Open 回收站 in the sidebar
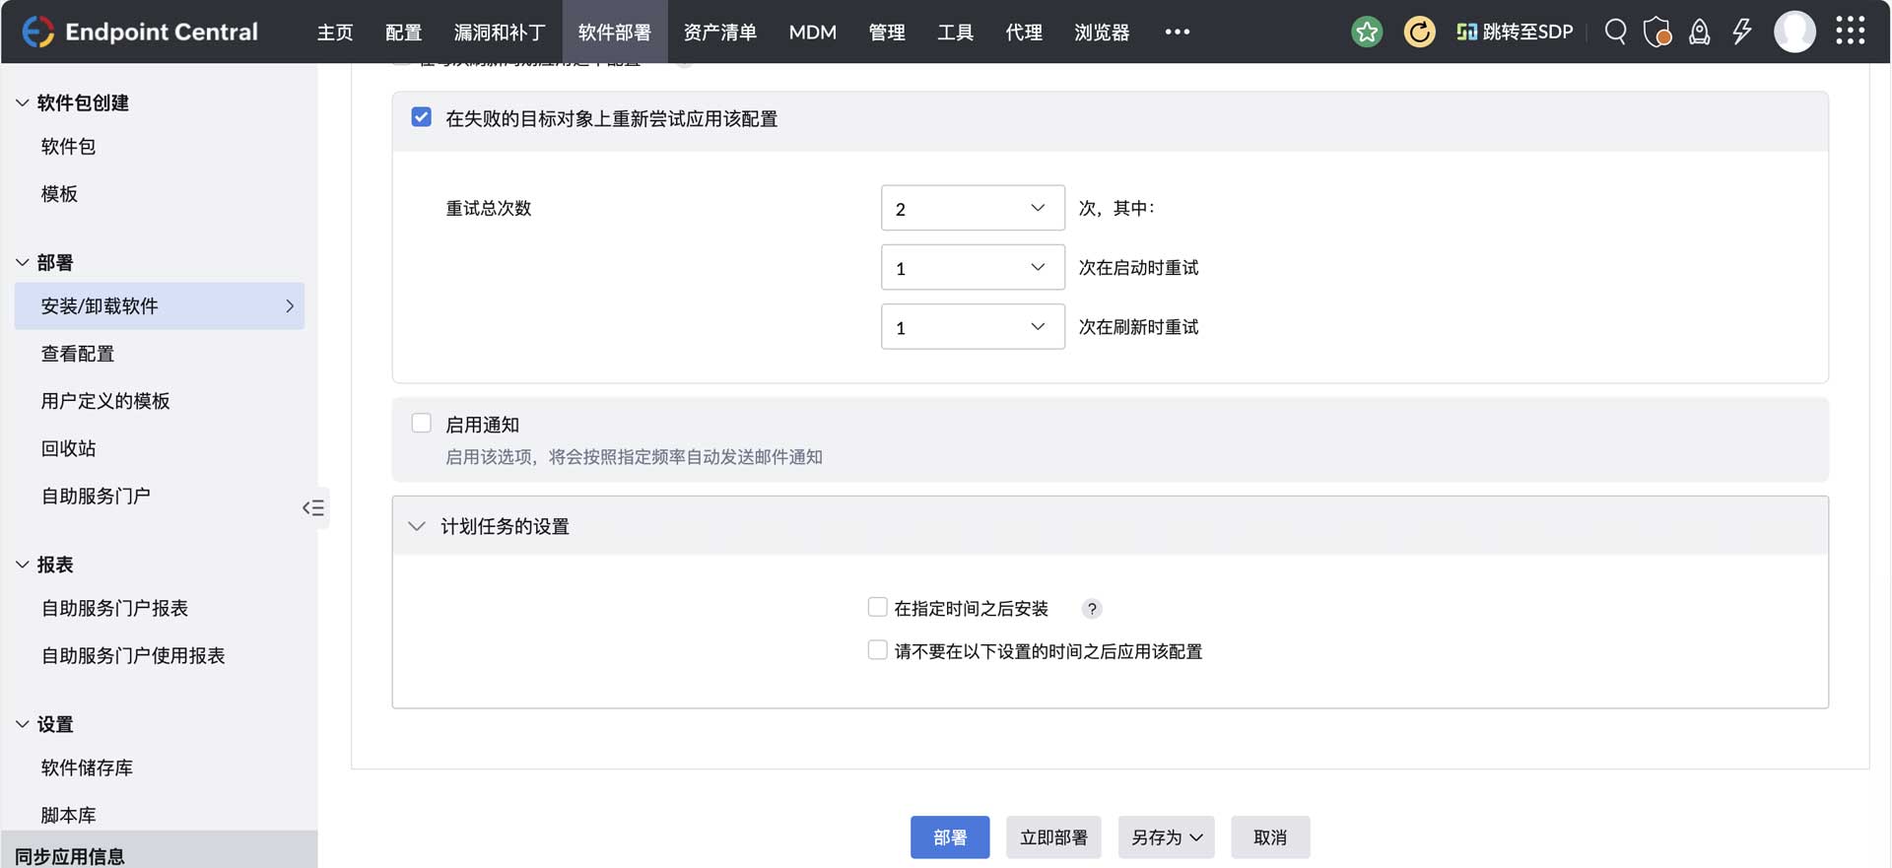 point(68,448)
